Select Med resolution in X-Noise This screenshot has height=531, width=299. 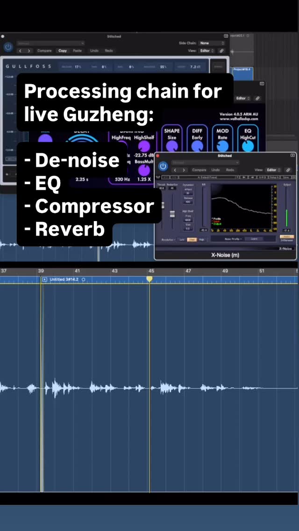coord(192,239)
